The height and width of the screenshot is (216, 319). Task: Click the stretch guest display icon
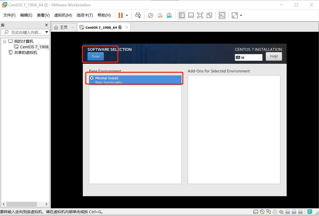pos(235,16)
